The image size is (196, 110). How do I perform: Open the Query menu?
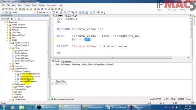[20, 5]
